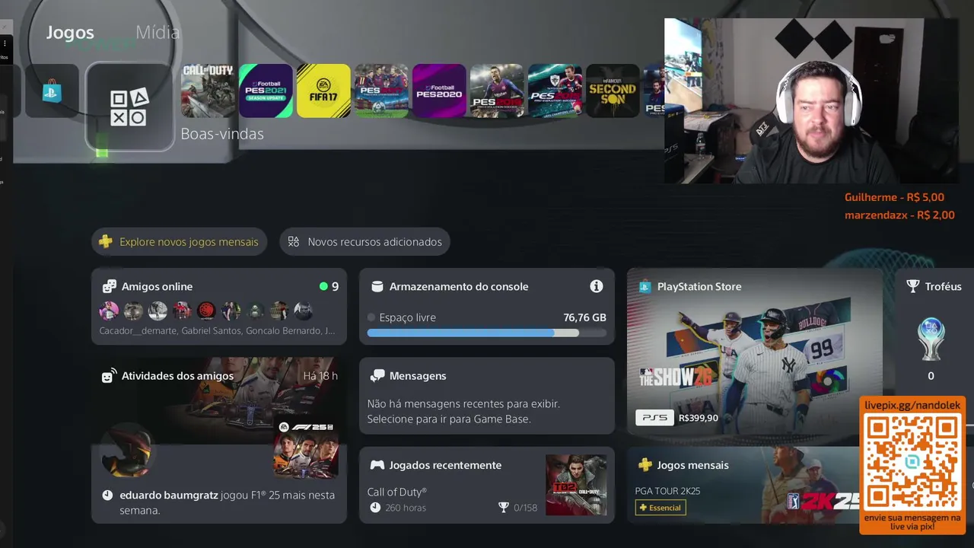The height and width of the screenshot is (548, 974).
Task: Click the clock icon beside 260 horas
Action: click(374, 508)
